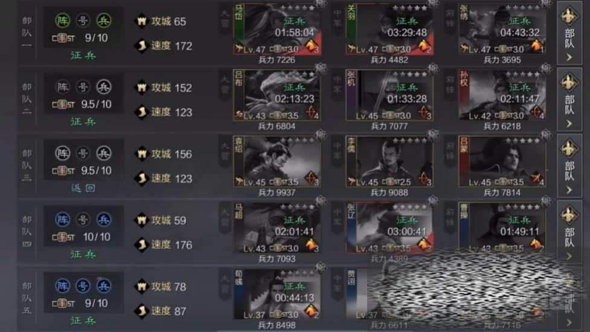Viewport: 590px width, 332px height.
Task: Select the 兵 troop-type icon of 部队一
Action: point(103,21)
